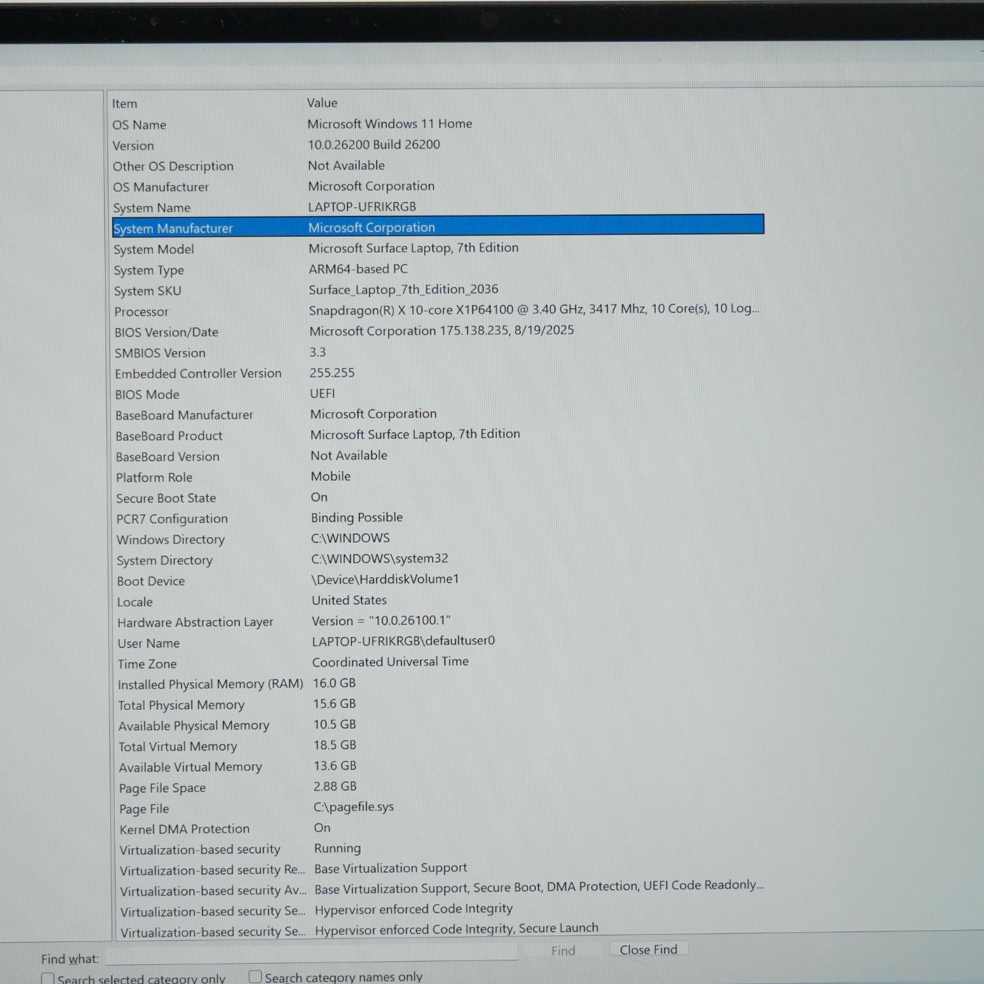Select the BIOS Version/Date row

click(x=438, y=331)
